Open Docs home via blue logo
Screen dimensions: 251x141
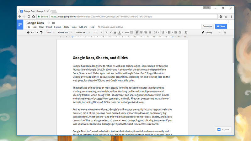(x=20, y=24)
